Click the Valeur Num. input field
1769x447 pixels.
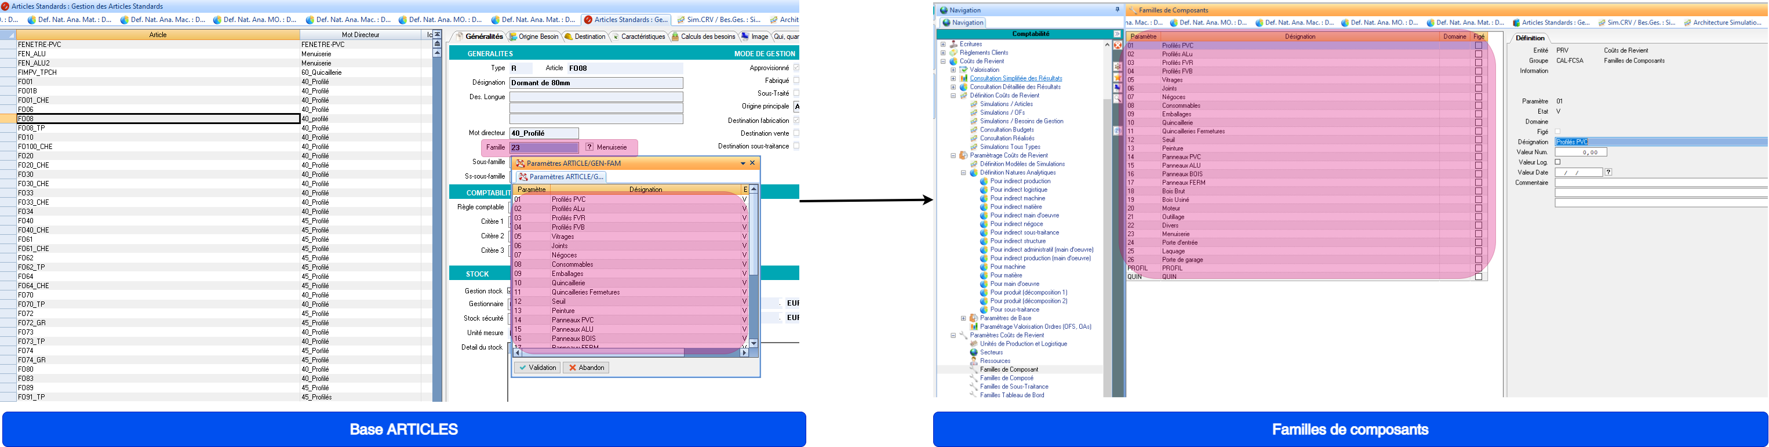(x=1581, y=152)
